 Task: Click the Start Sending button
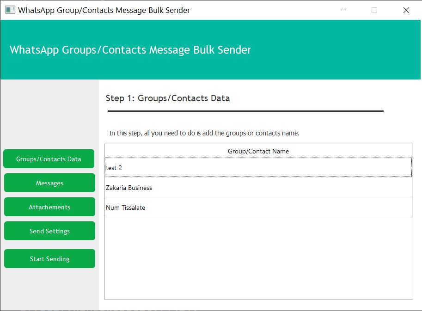tap(49, 258)
